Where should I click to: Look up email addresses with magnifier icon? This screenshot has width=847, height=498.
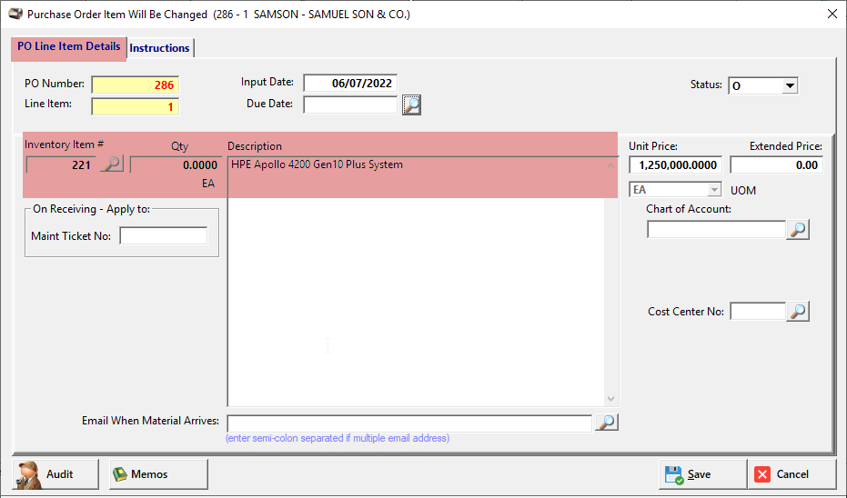[x=607, y=423]
